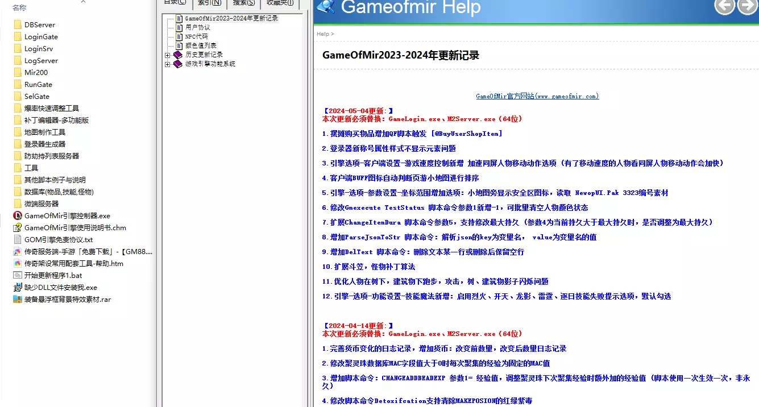Viewport: 759px width, 407px height.
Task: Expand the 游戏引擎功能系统 tree node
Action: click(168, 64)
